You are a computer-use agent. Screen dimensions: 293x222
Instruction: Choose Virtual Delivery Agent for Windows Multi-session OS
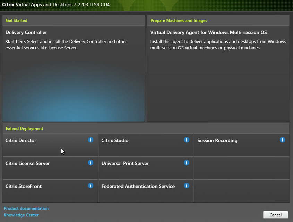pos(218,74)
